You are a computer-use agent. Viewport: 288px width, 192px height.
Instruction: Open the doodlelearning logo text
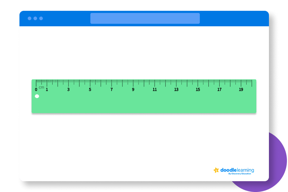coord(237,170)
